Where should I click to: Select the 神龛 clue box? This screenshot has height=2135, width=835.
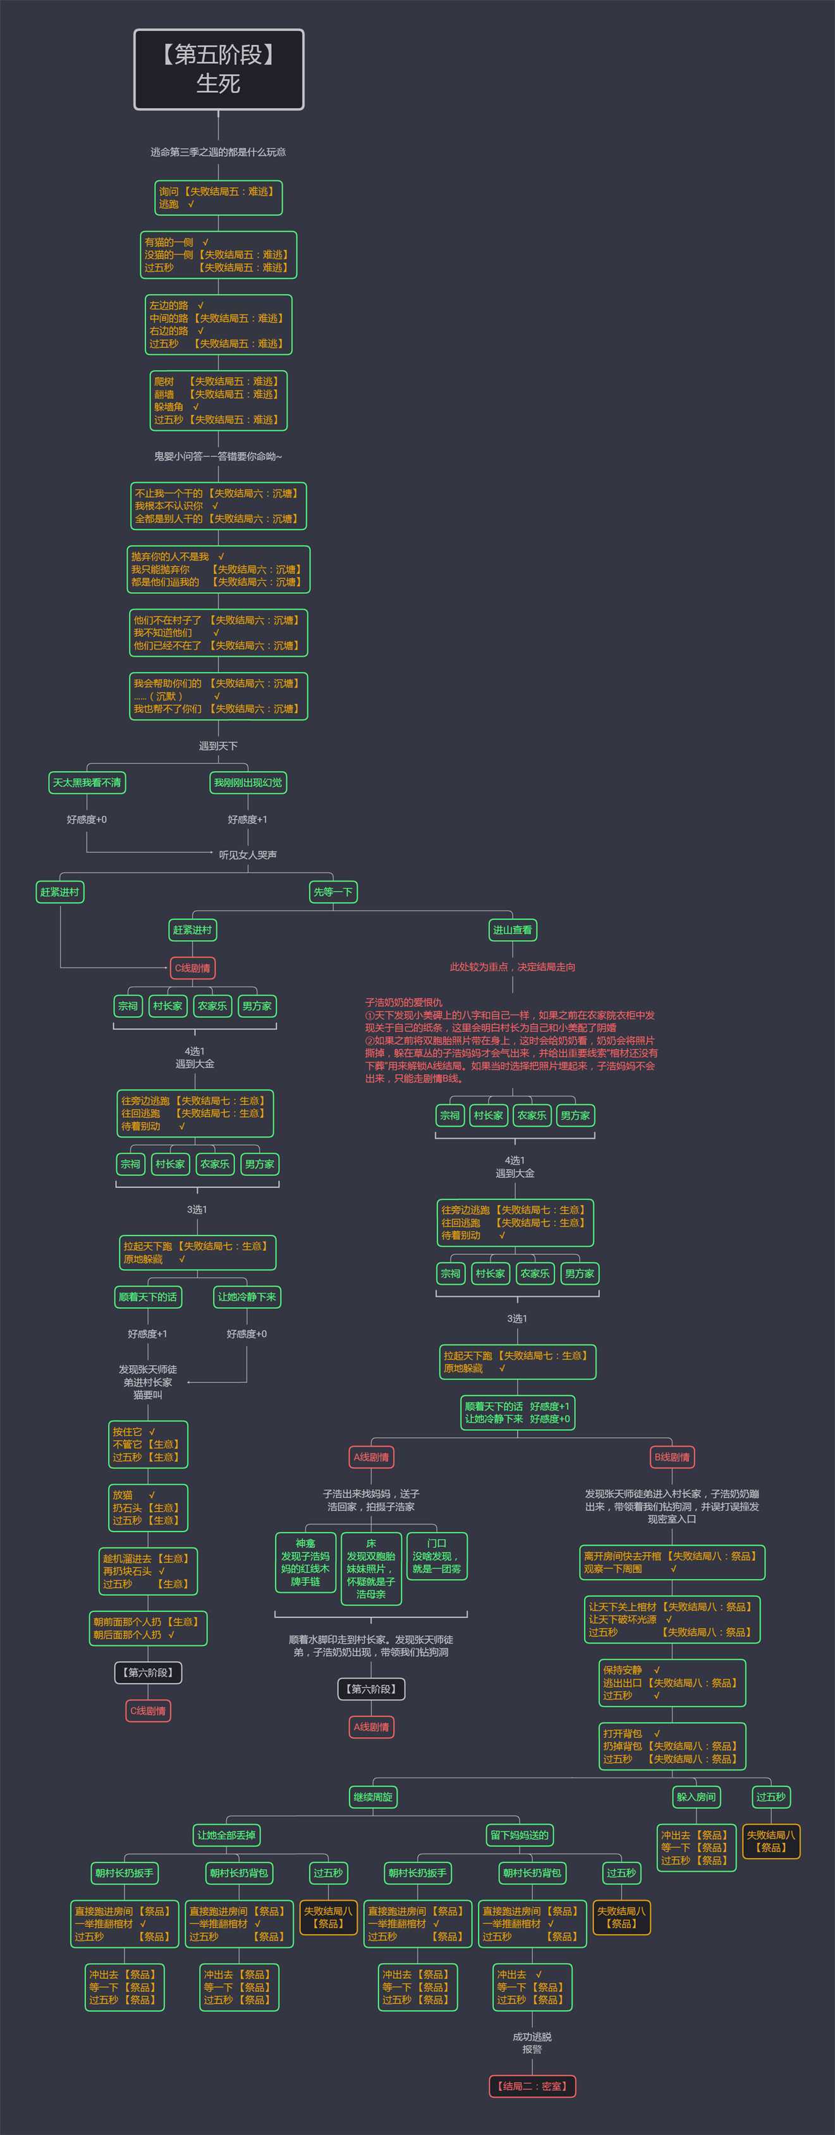tap(305, 1563)
